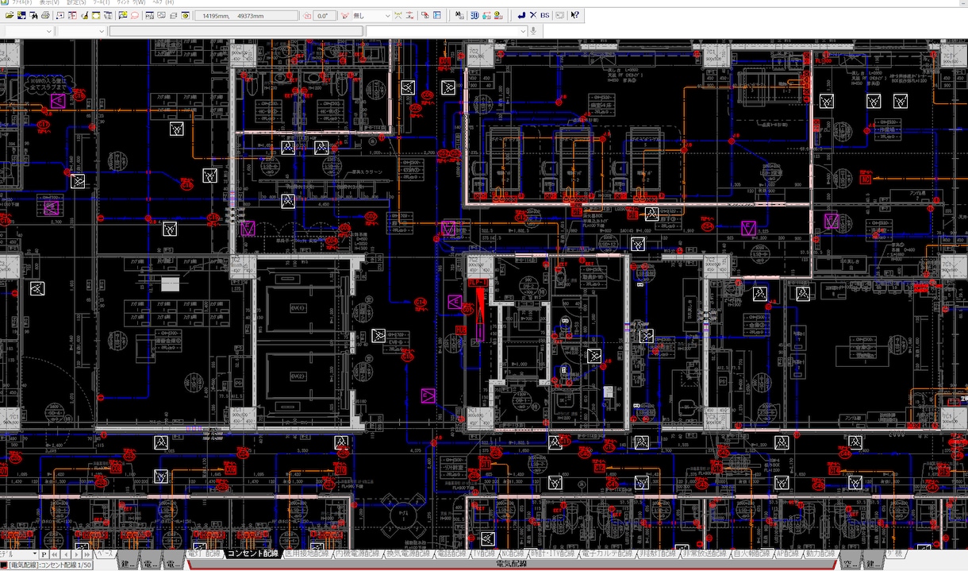Click the P button beside モデル
Screen dimensions: 968x571
pyautogui.click(x=45, y=554)
